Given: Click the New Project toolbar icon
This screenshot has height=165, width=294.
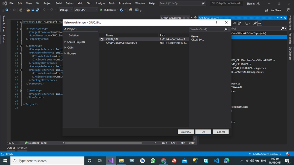Looking at the screenshot, I should point(21,10).
